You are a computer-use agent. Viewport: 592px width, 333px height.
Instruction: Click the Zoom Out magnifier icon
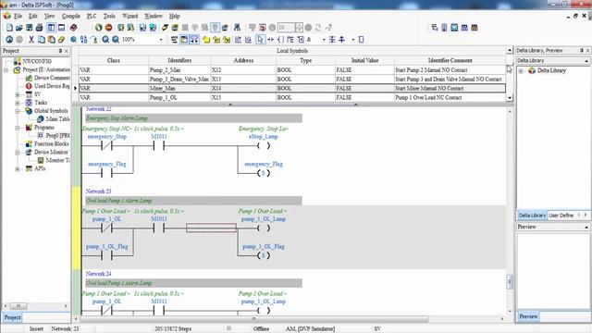pos(116,39)
